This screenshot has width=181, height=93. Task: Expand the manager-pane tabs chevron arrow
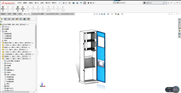click(x=36, y=19)
